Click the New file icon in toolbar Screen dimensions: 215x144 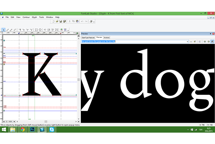point(53,21)
